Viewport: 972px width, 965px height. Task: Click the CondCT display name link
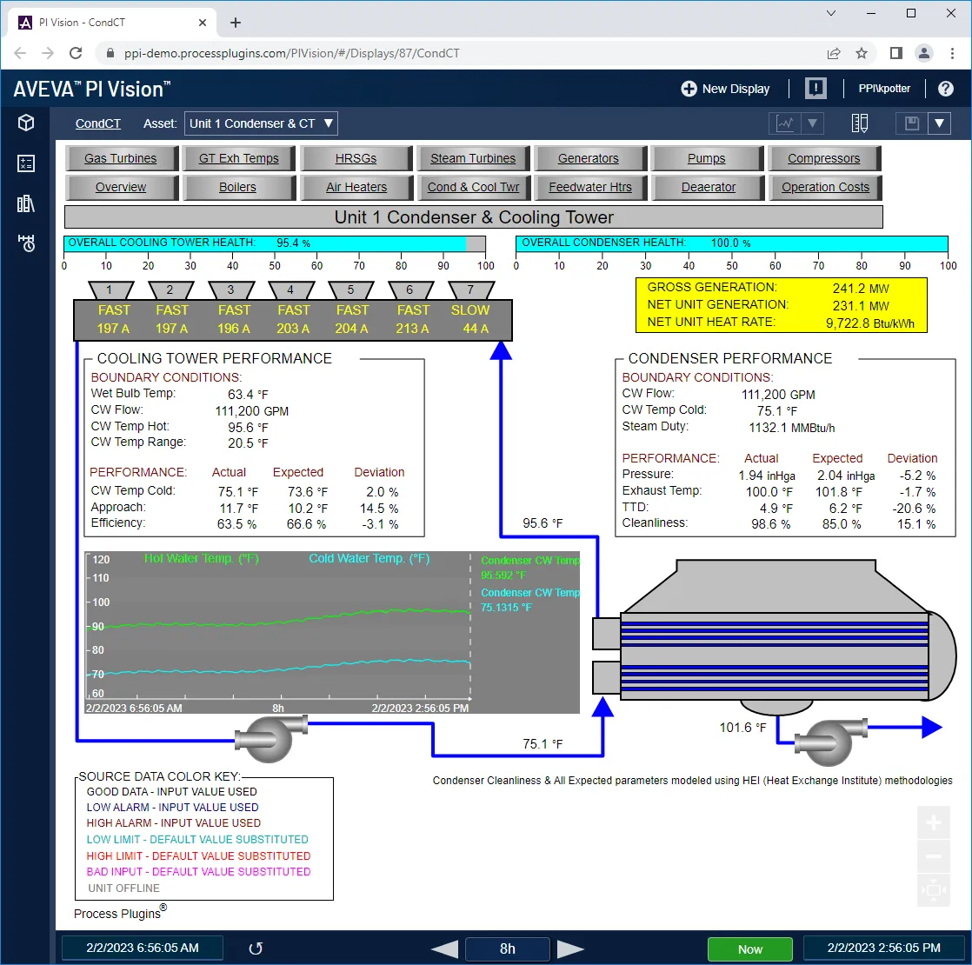[98, 123]
